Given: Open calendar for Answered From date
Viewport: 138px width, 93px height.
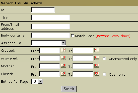Looking at the screenshot, I should [63, 58].
